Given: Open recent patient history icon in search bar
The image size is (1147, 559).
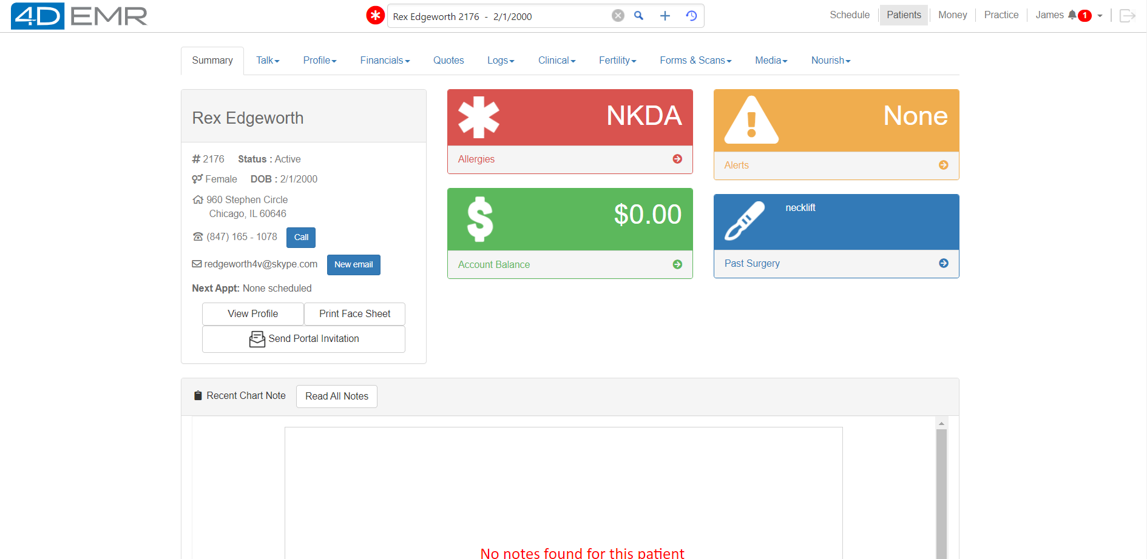Looking at the screenshot, I should tap(691, 15).
